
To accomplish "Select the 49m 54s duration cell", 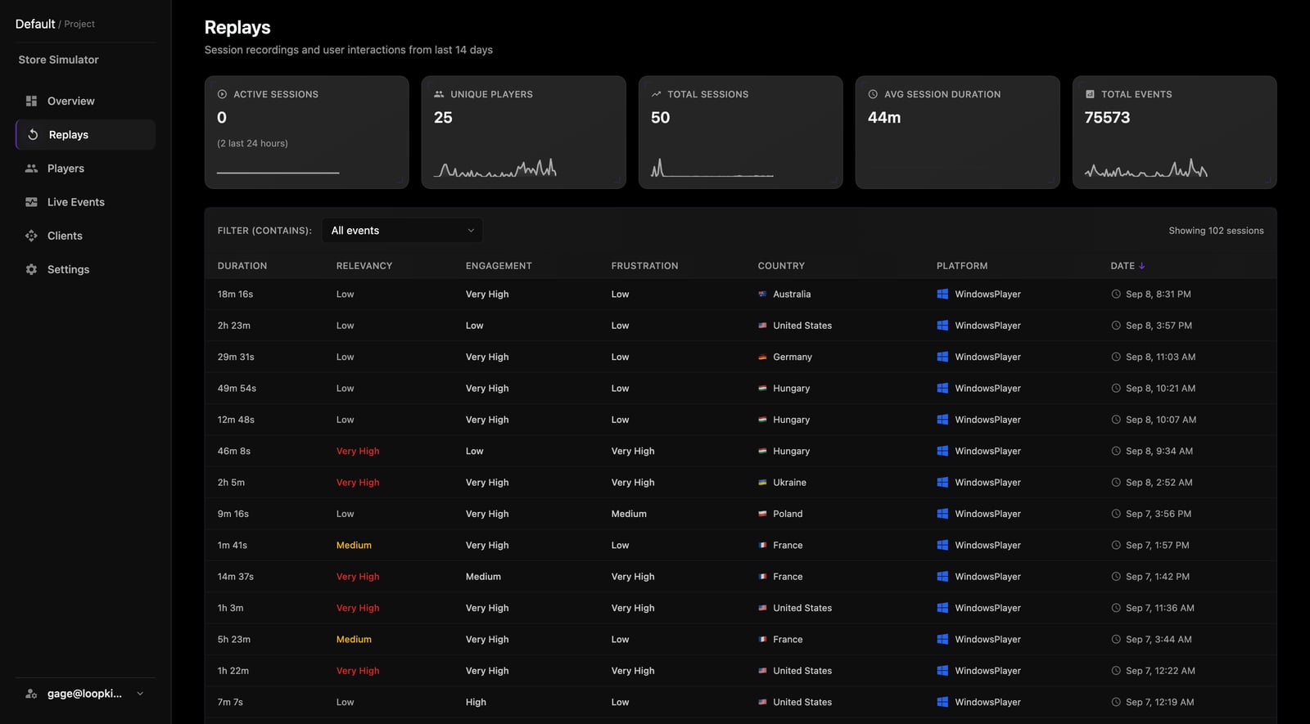I will click(x=237, y=389).
